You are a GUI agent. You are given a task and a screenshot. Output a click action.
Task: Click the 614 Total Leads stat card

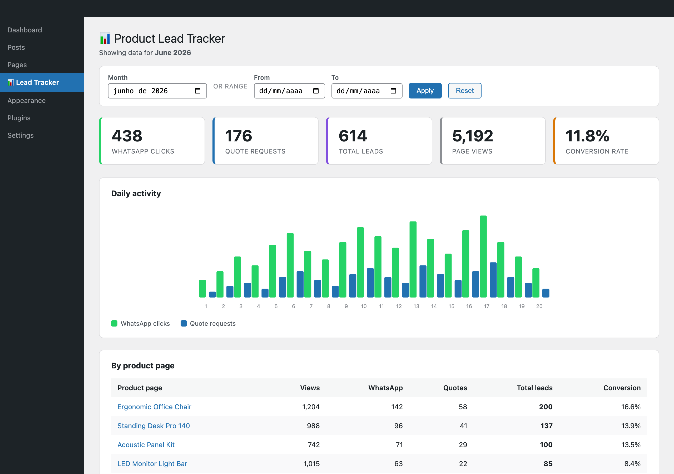tap(379, 141)
